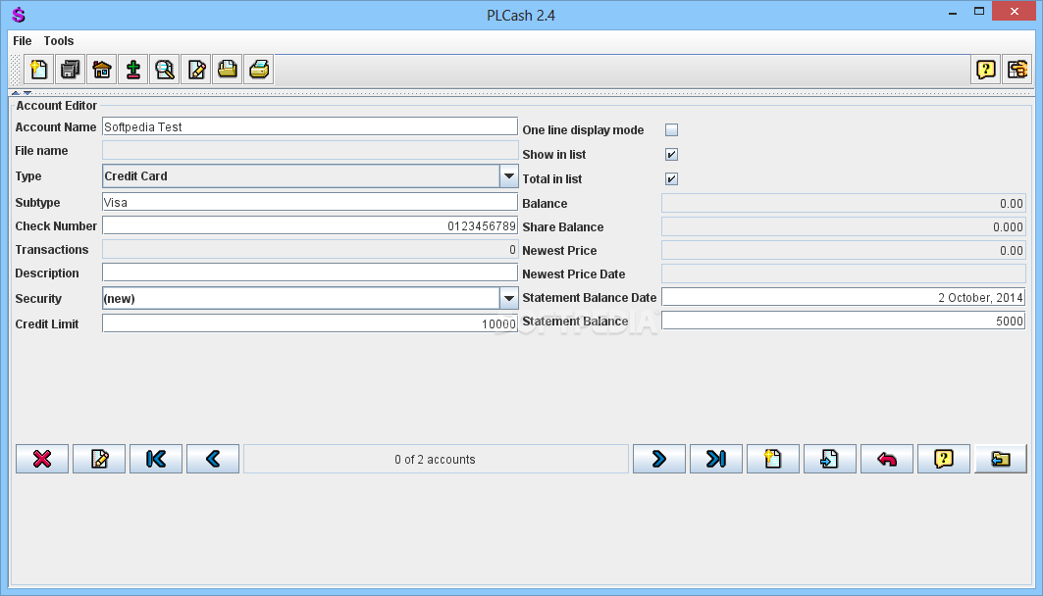Jump to last account button
Image resolution: width=1043 pixels, height=596 pixels.
pos(715,459)
